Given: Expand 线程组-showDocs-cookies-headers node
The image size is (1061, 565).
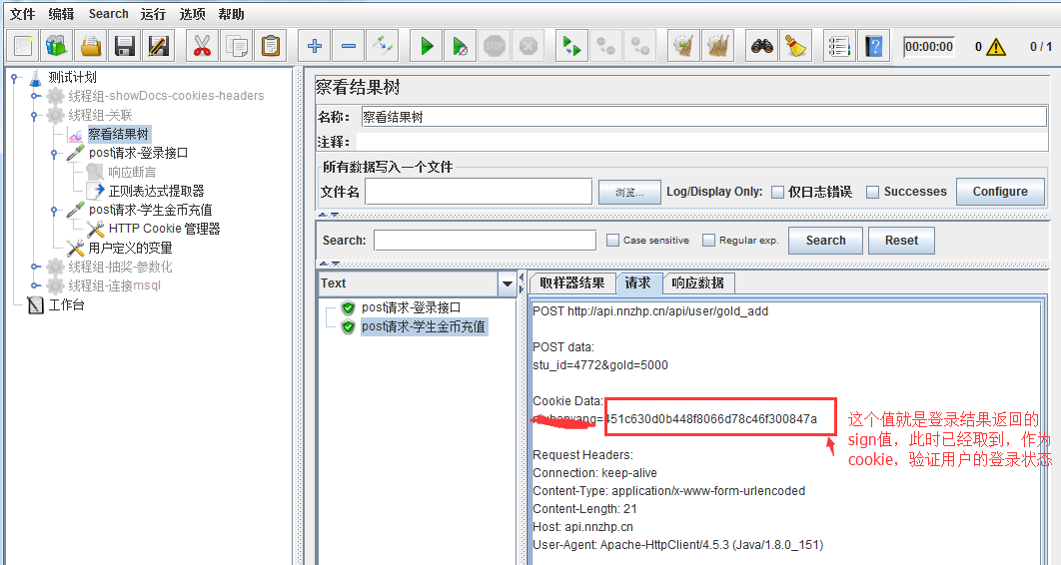Looking at the screenshot, I should 34,97.
